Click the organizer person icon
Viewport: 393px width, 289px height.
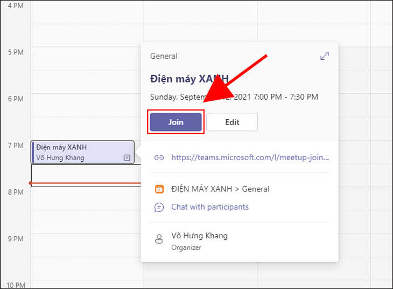[159, 239]
